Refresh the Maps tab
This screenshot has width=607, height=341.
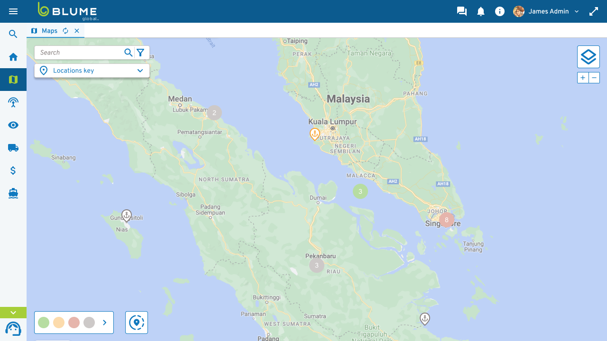pyautogui.click(x=65, y=31)
